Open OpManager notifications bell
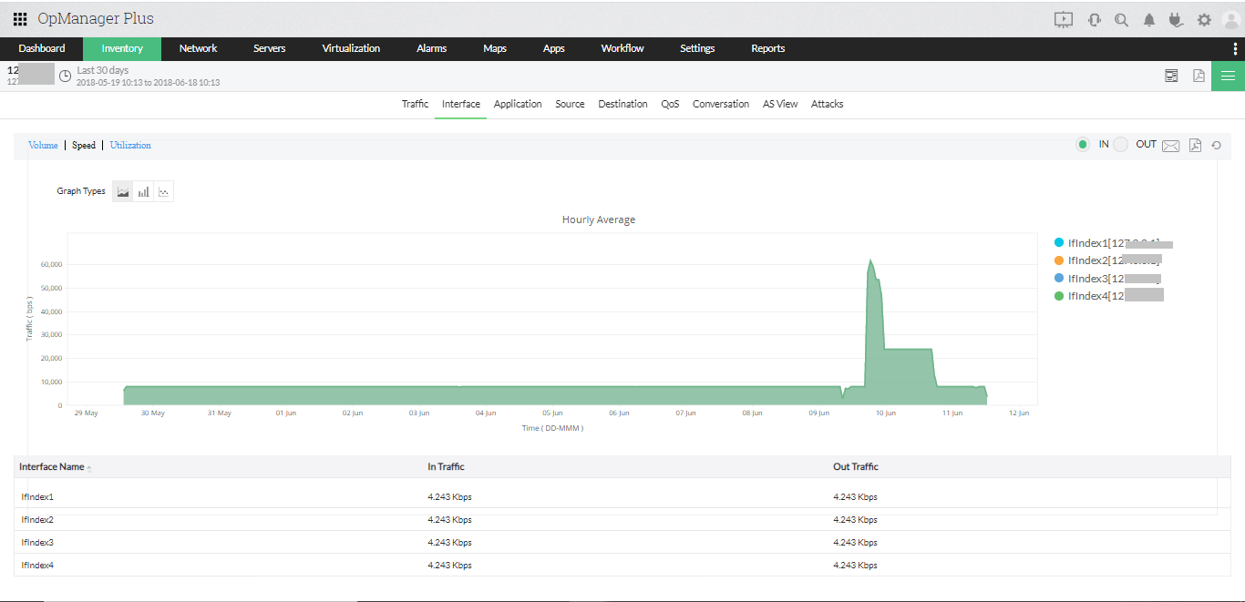Screen dimensions: 1245x602 click(x=1148, y=18)
